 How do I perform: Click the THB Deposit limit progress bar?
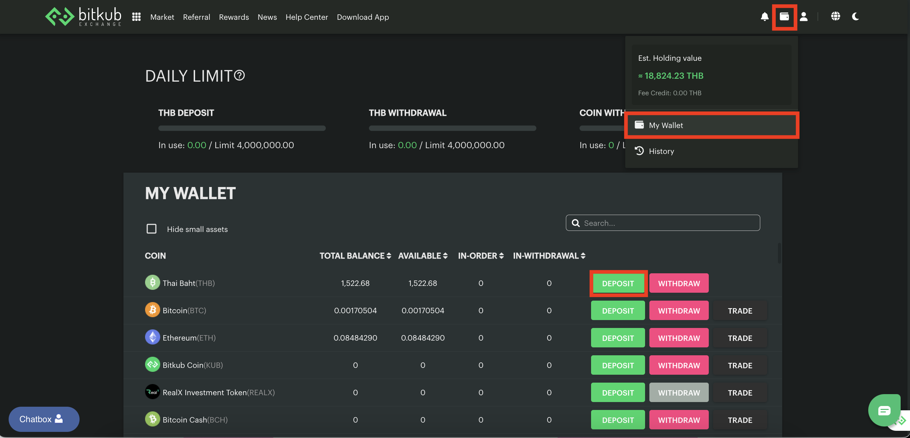242,128
